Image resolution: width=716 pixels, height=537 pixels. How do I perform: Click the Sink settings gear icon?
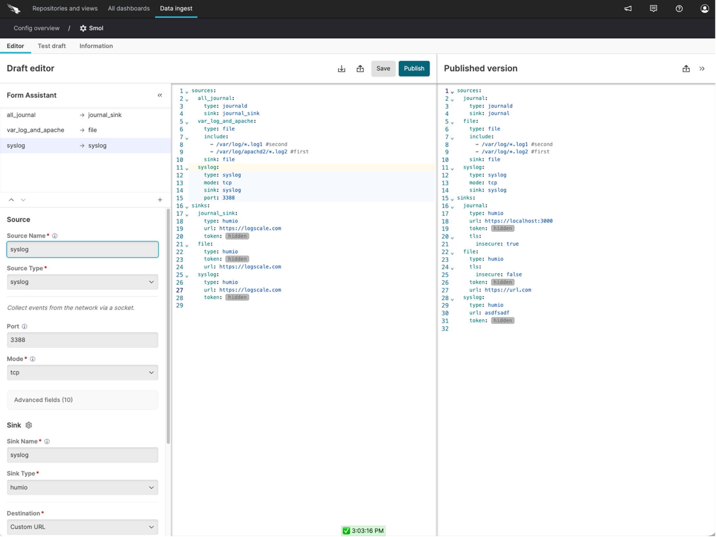(29, 425)
